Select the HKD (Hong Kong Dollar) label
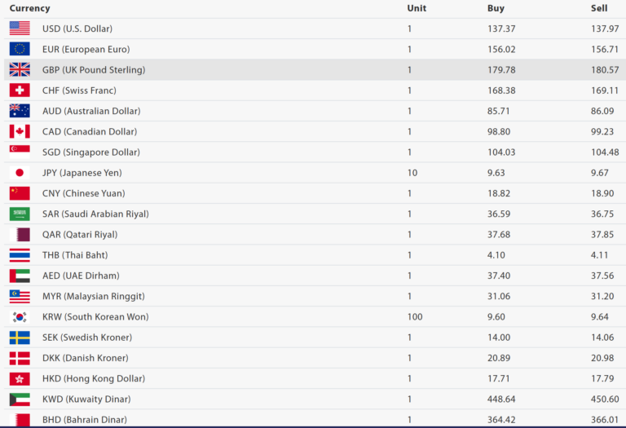The height and width of the screenshot is (428, 626). point(93,378)
